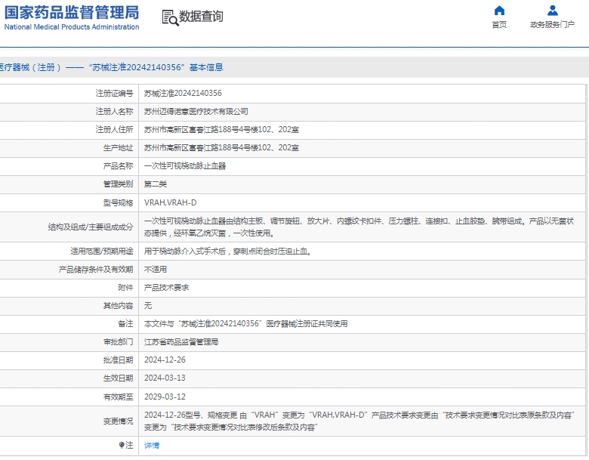Click the 审批部门 row label
This screenshot has width=589, height=460.
point(118,342)
